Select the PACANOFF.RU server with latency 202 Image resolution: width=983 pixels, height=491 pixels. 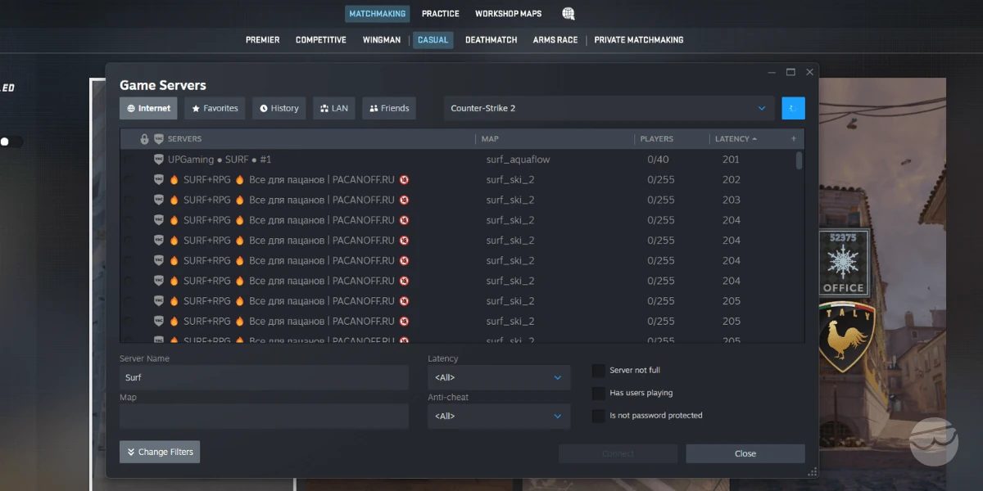coord(457,180)
